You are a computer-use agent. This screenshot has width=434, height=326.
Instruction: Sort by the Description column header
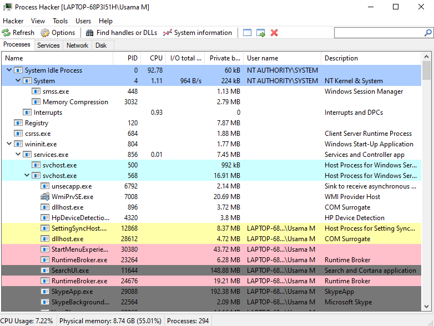(x=371, y=58)
